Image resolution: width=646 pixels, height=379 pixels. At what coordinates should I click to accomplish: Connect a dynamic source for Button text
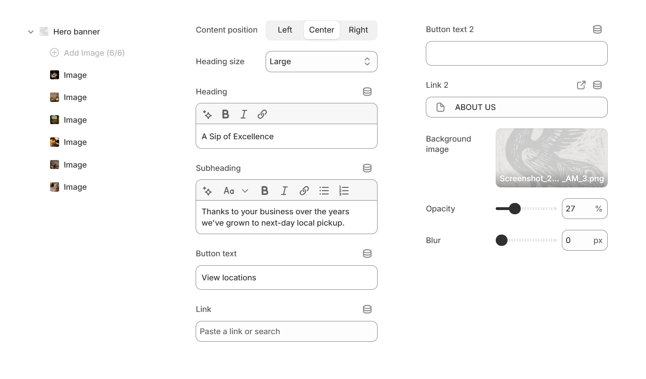[x=367, y=253]
